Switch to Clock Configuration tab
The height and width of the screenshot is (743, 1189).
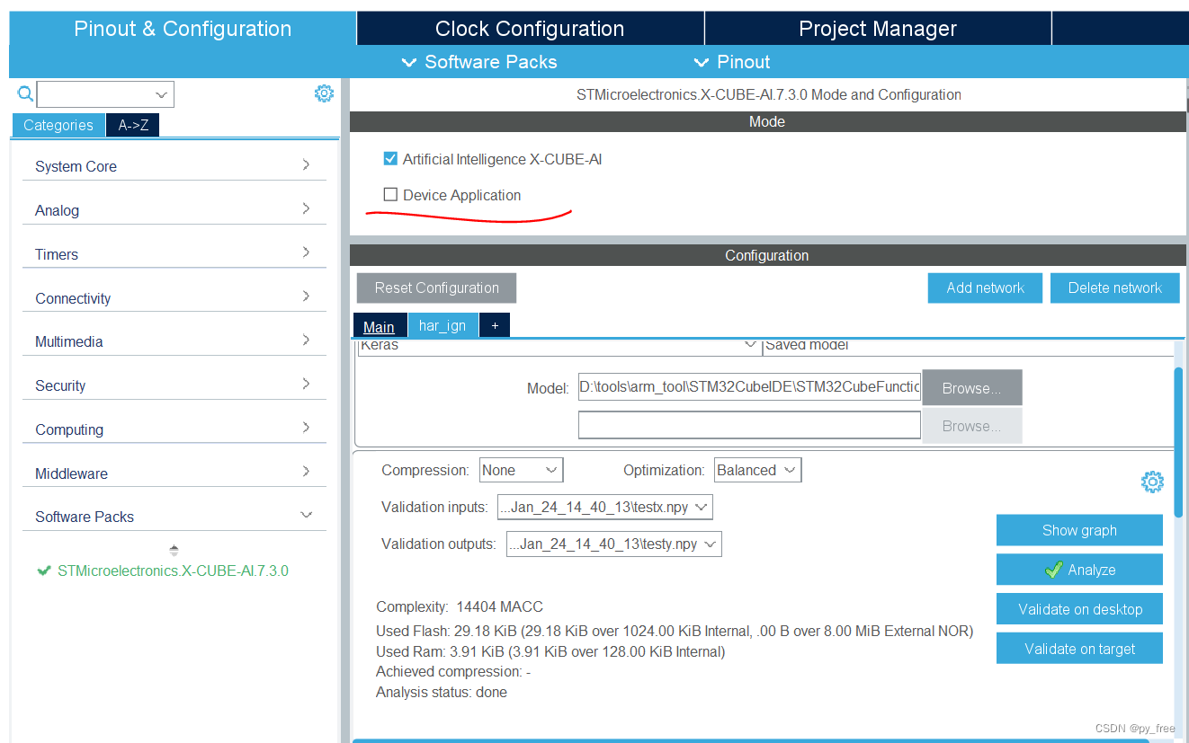coord(530,29)
